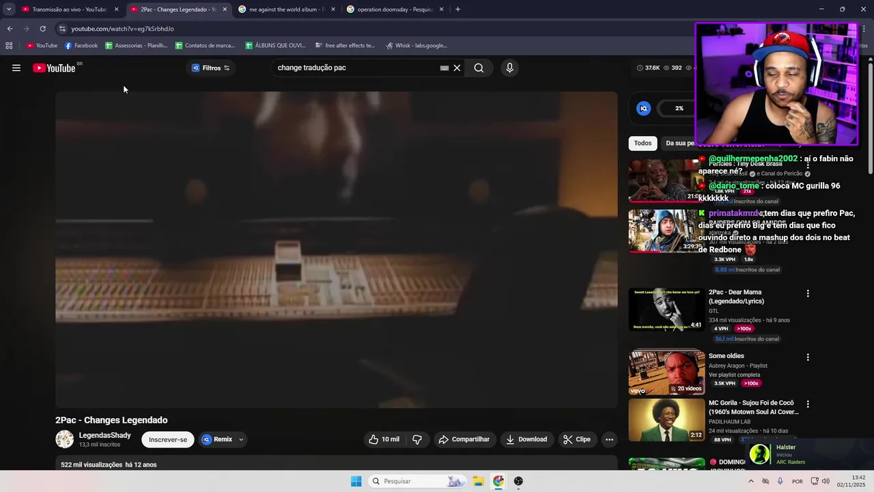This screenshot has width=874, height=492.
Task: Open the Chrome taskbar icon
Action: pos(498,481)
